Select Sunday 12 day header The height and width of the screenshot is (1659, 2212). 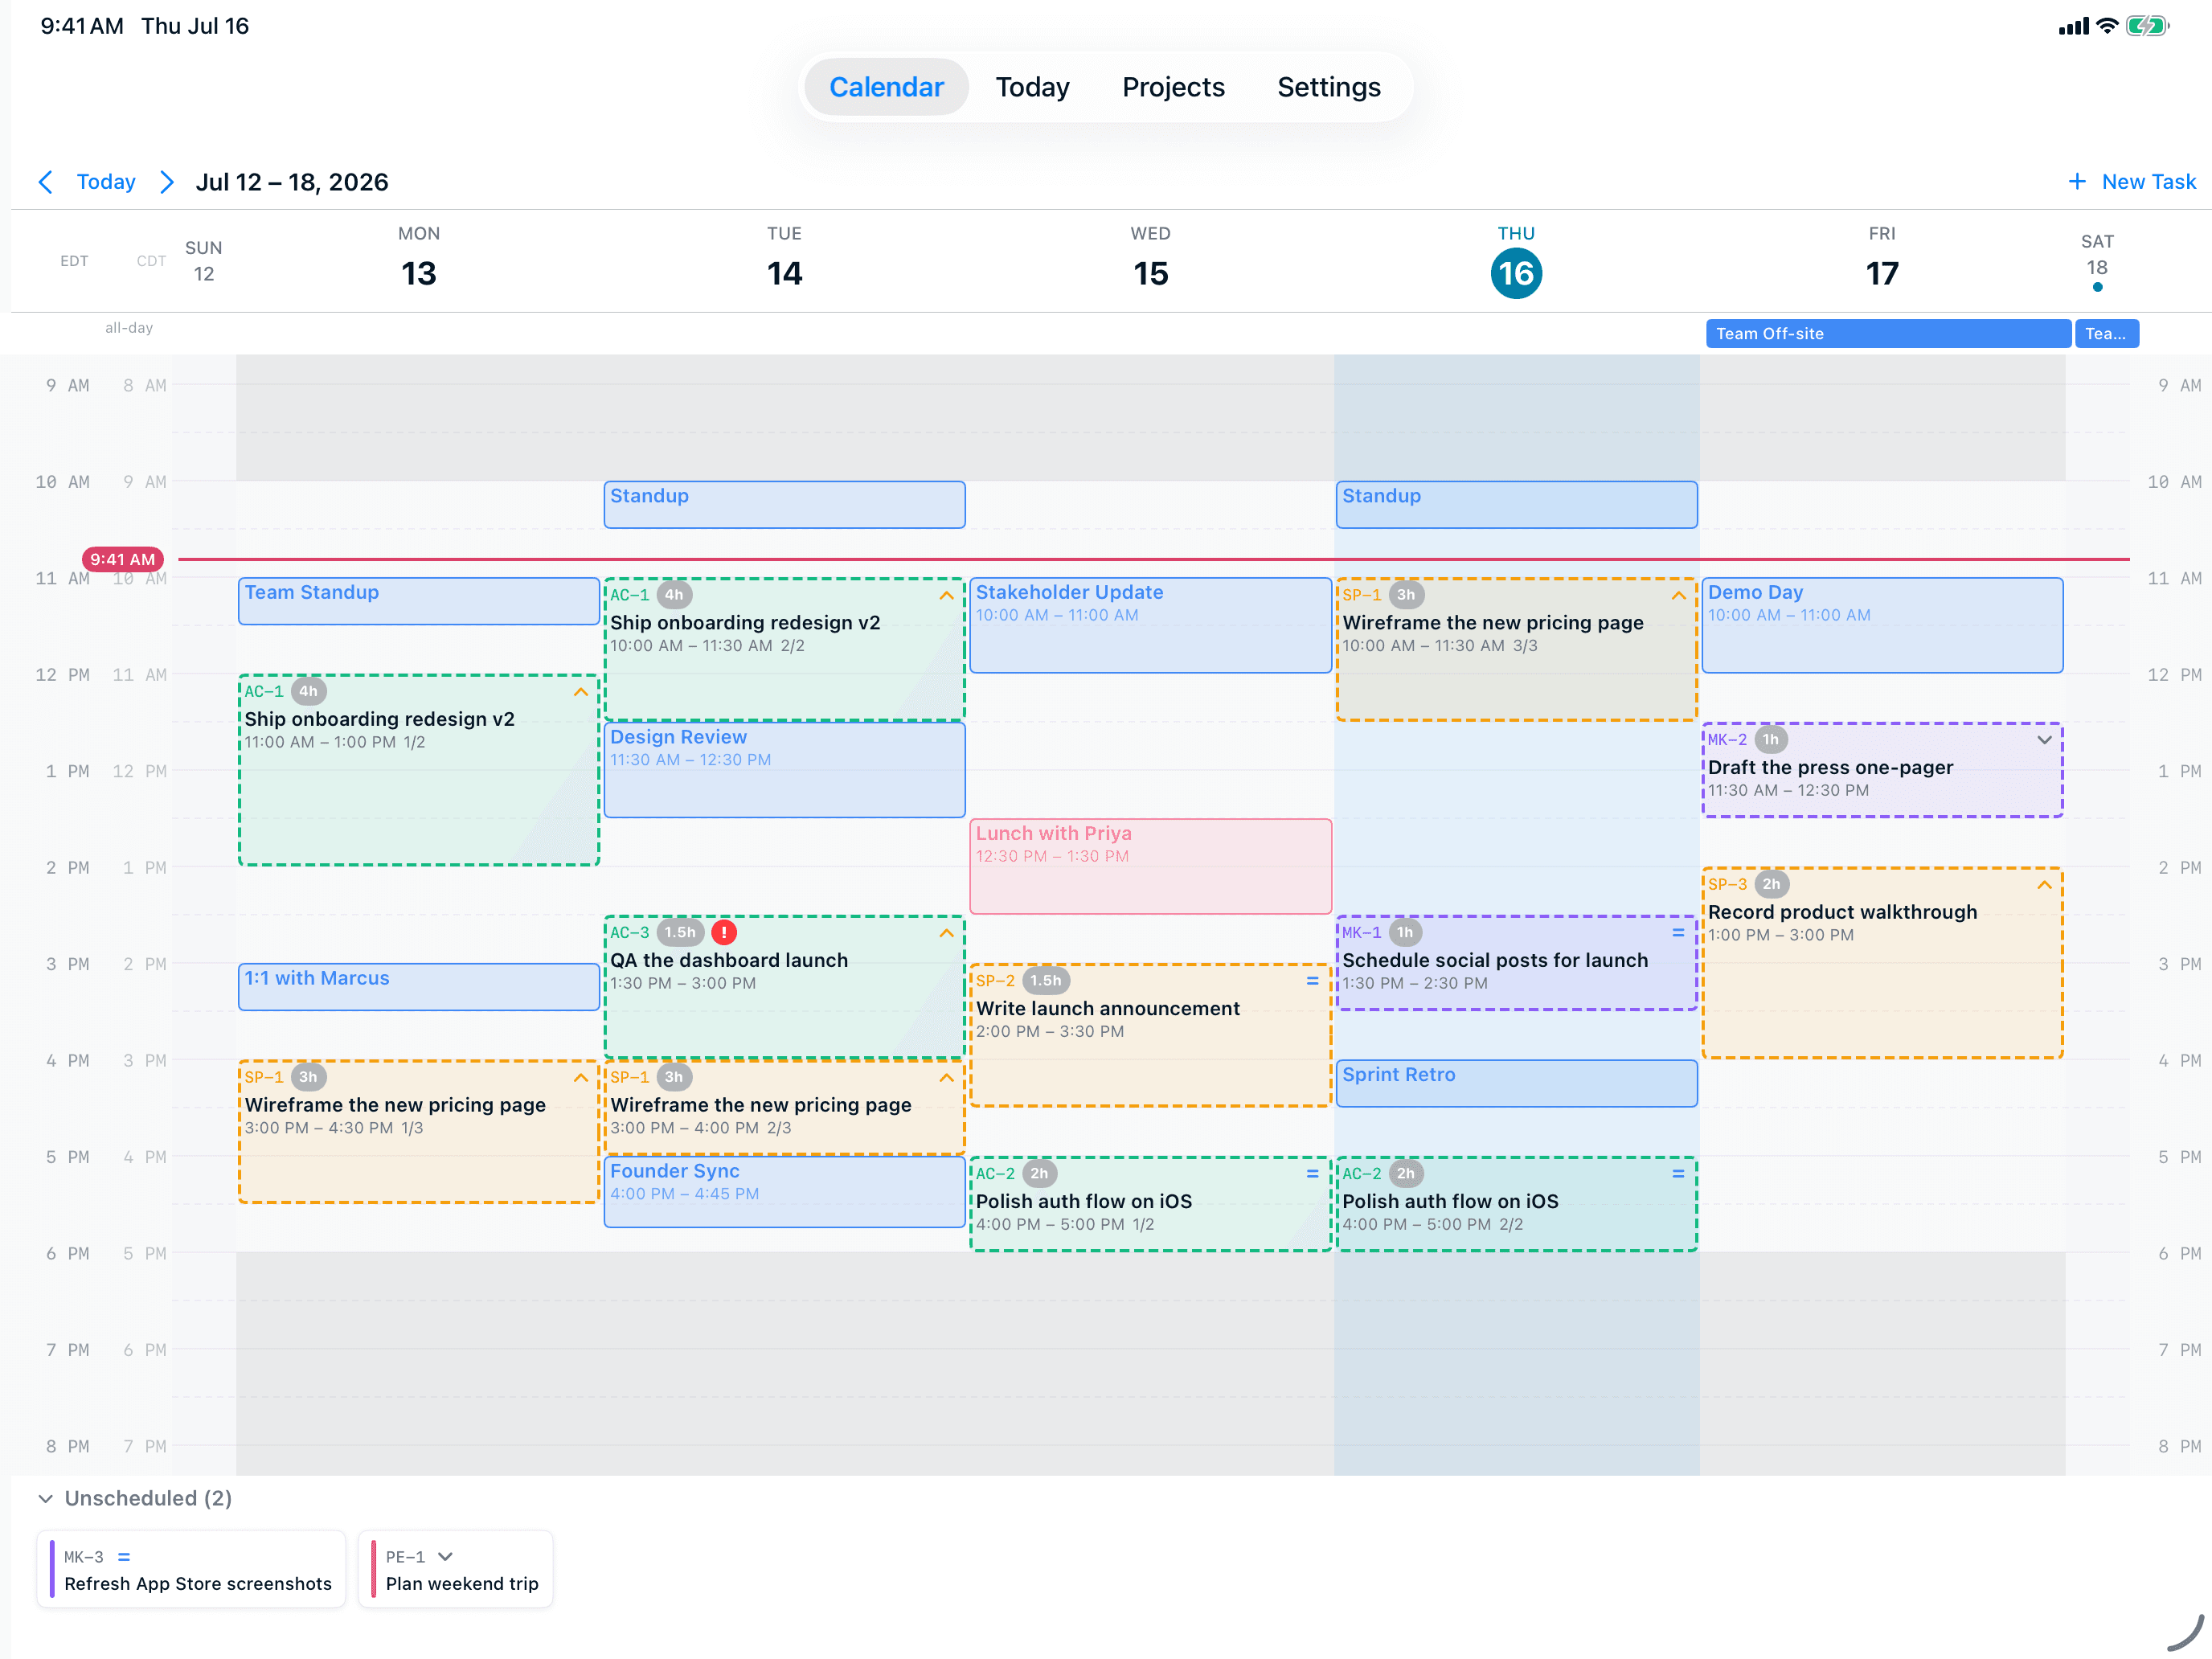pos(203,261)
